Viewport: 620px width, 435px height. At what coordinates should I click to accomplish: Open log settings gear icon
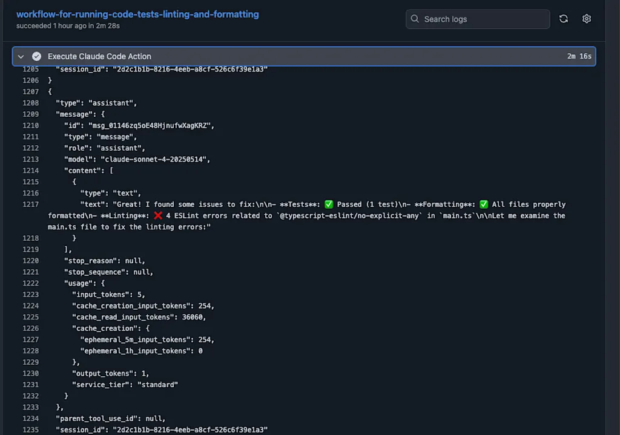coord(586,19)
